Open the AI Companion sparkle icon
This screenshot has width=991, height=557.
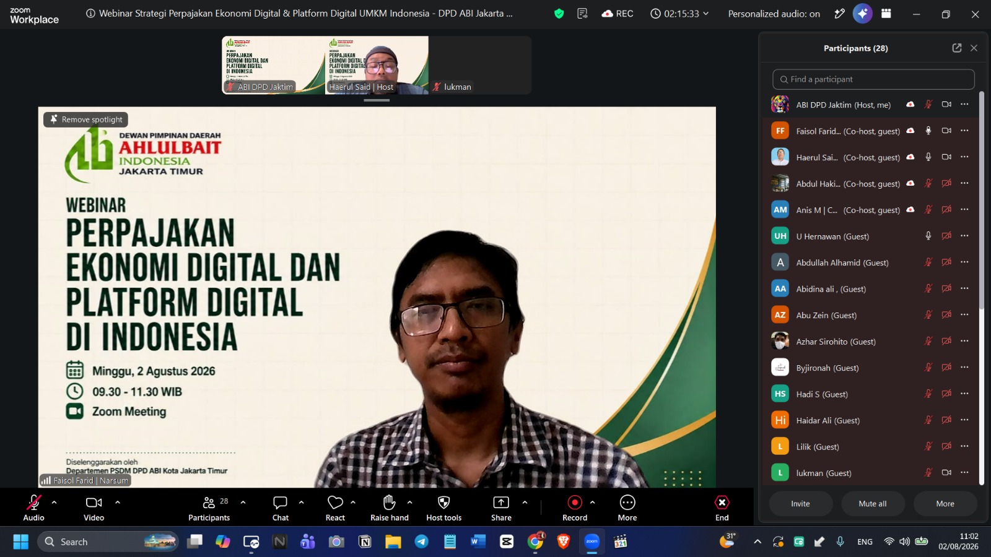point(862,14)
